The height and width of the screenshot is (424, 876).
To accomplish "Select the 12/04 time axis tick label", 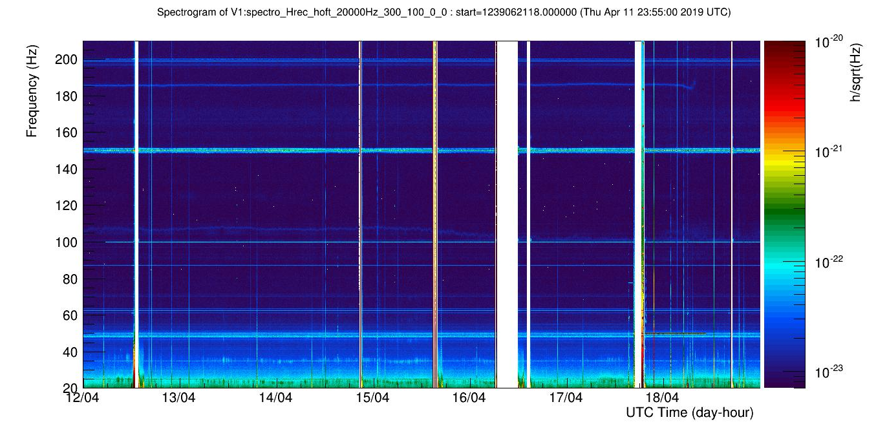I will pos(81,397).
